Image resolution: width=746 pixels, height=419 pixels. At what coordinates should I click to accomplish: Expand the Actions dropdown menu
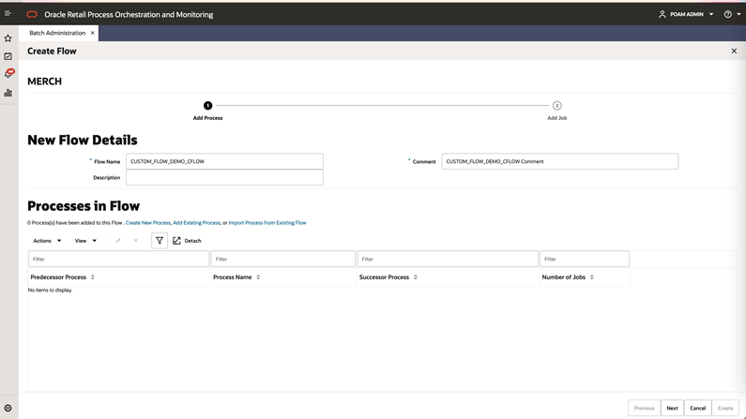(x=47, y=240)
